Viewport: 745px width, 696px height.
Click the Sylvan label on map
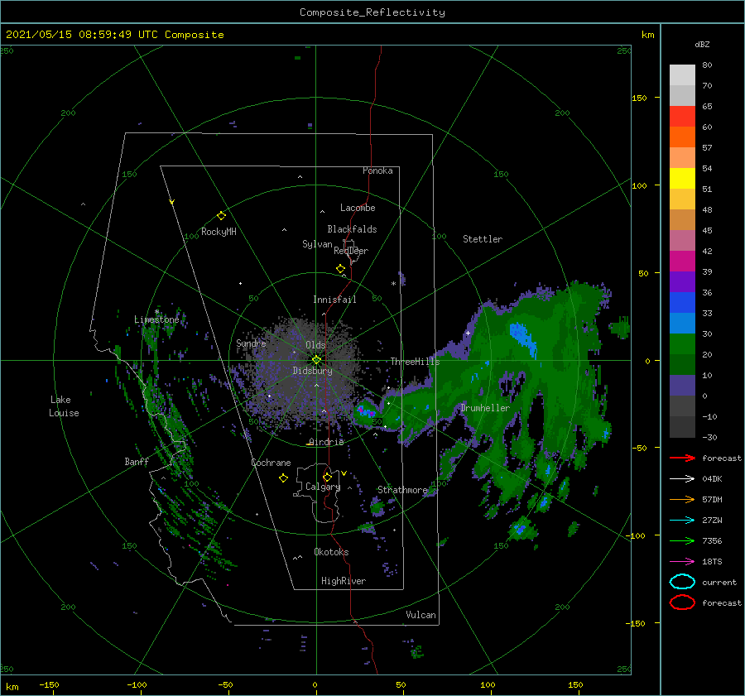click(x=317, y=244)
